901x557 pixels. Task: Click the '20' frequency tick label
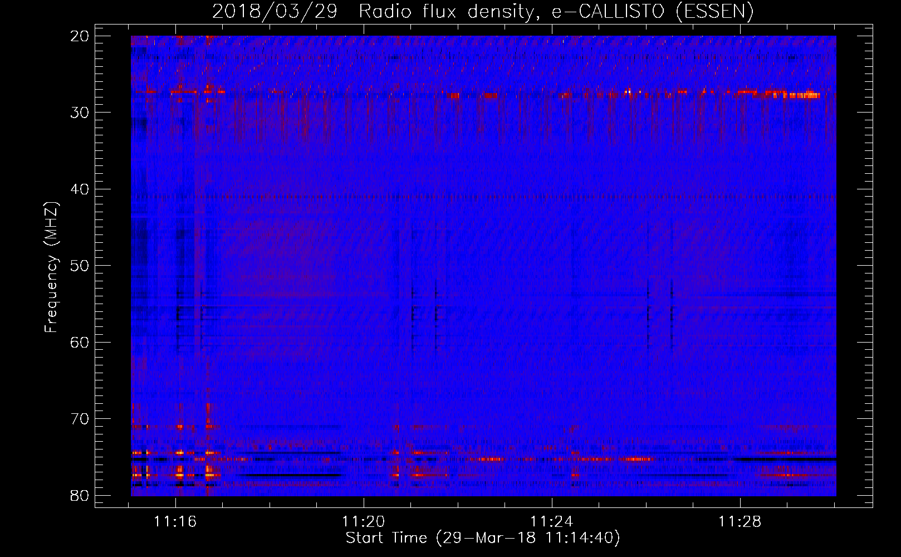click(x=80, y=36)
